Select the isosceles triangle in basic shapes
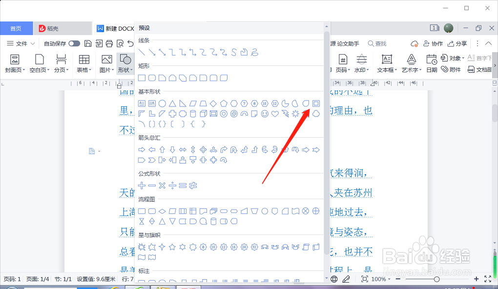Screen dimensions: 498x289 (172, 103)
